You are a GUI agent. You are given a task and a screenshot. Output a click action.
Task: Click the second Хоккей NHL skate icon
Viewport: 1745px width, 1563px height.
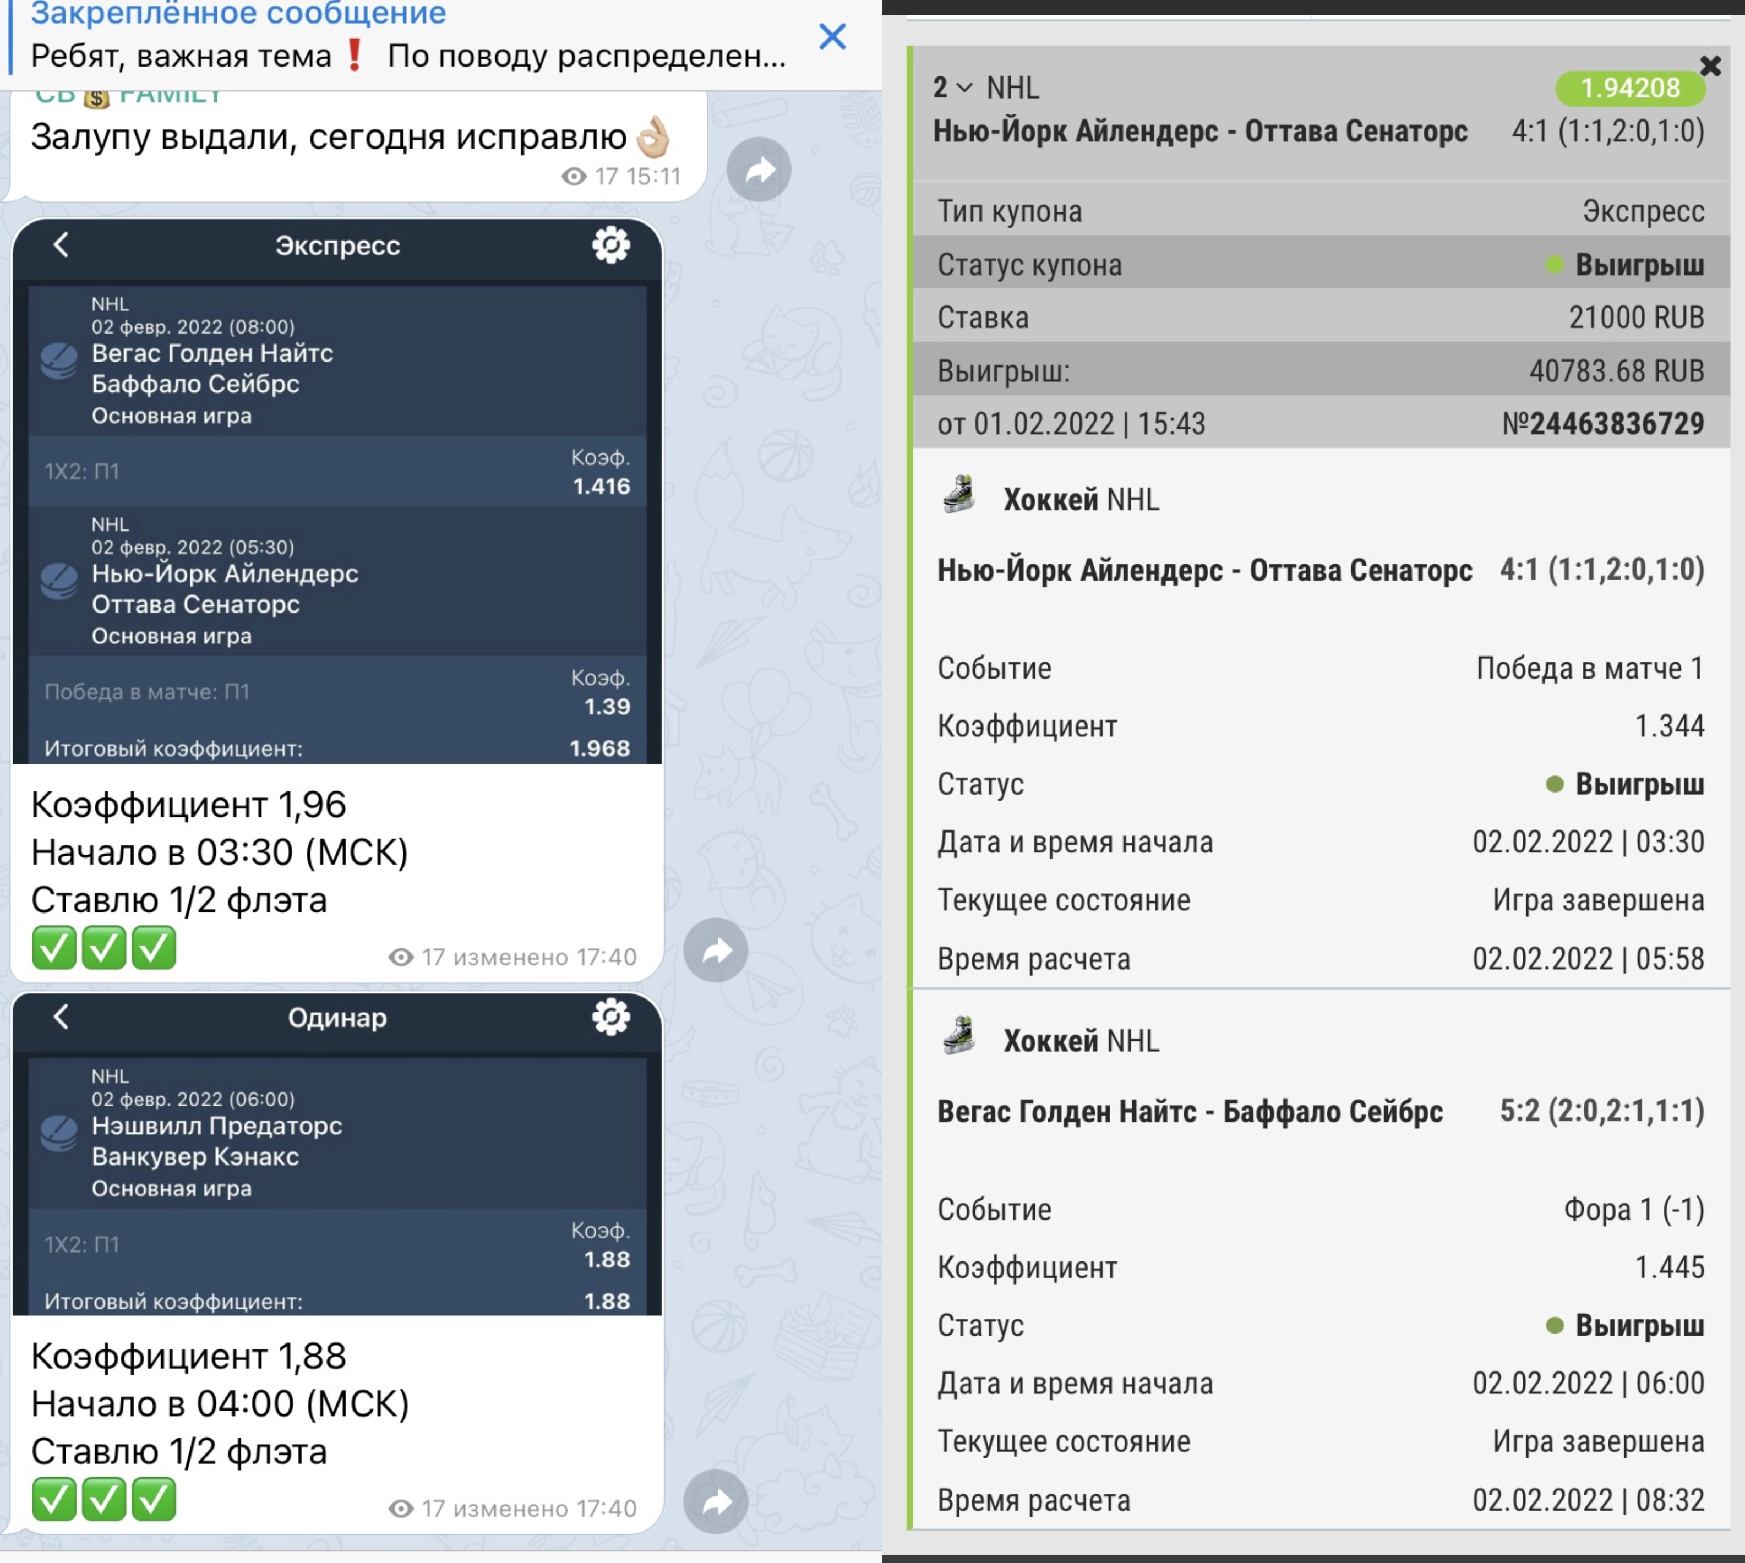click(x=959, y=1036)
